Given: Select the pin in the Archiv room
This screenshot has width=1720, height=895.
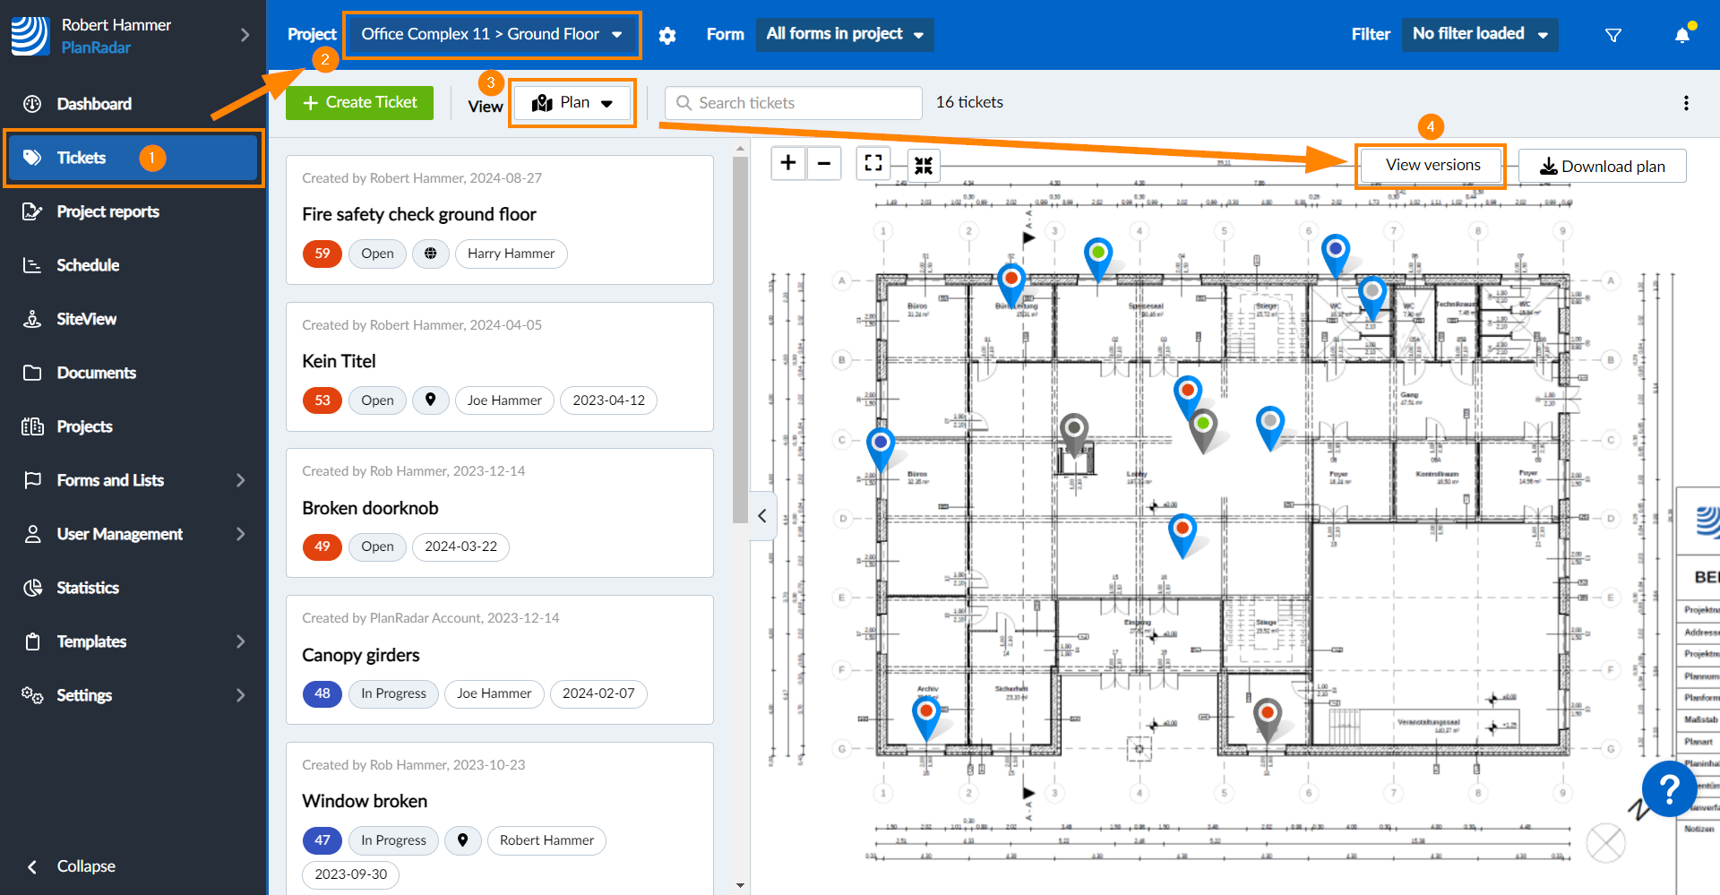Looking at the screenshot, I should [926, 719].
